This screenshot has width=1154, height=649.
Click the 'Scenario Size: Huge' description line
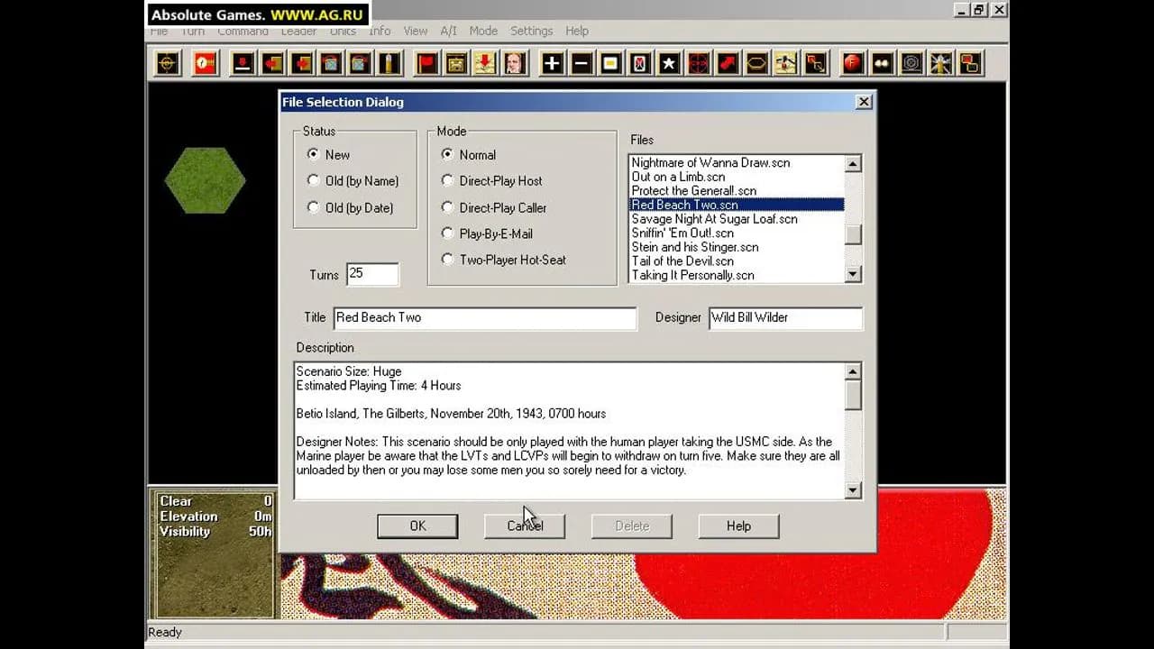[349, 371]
